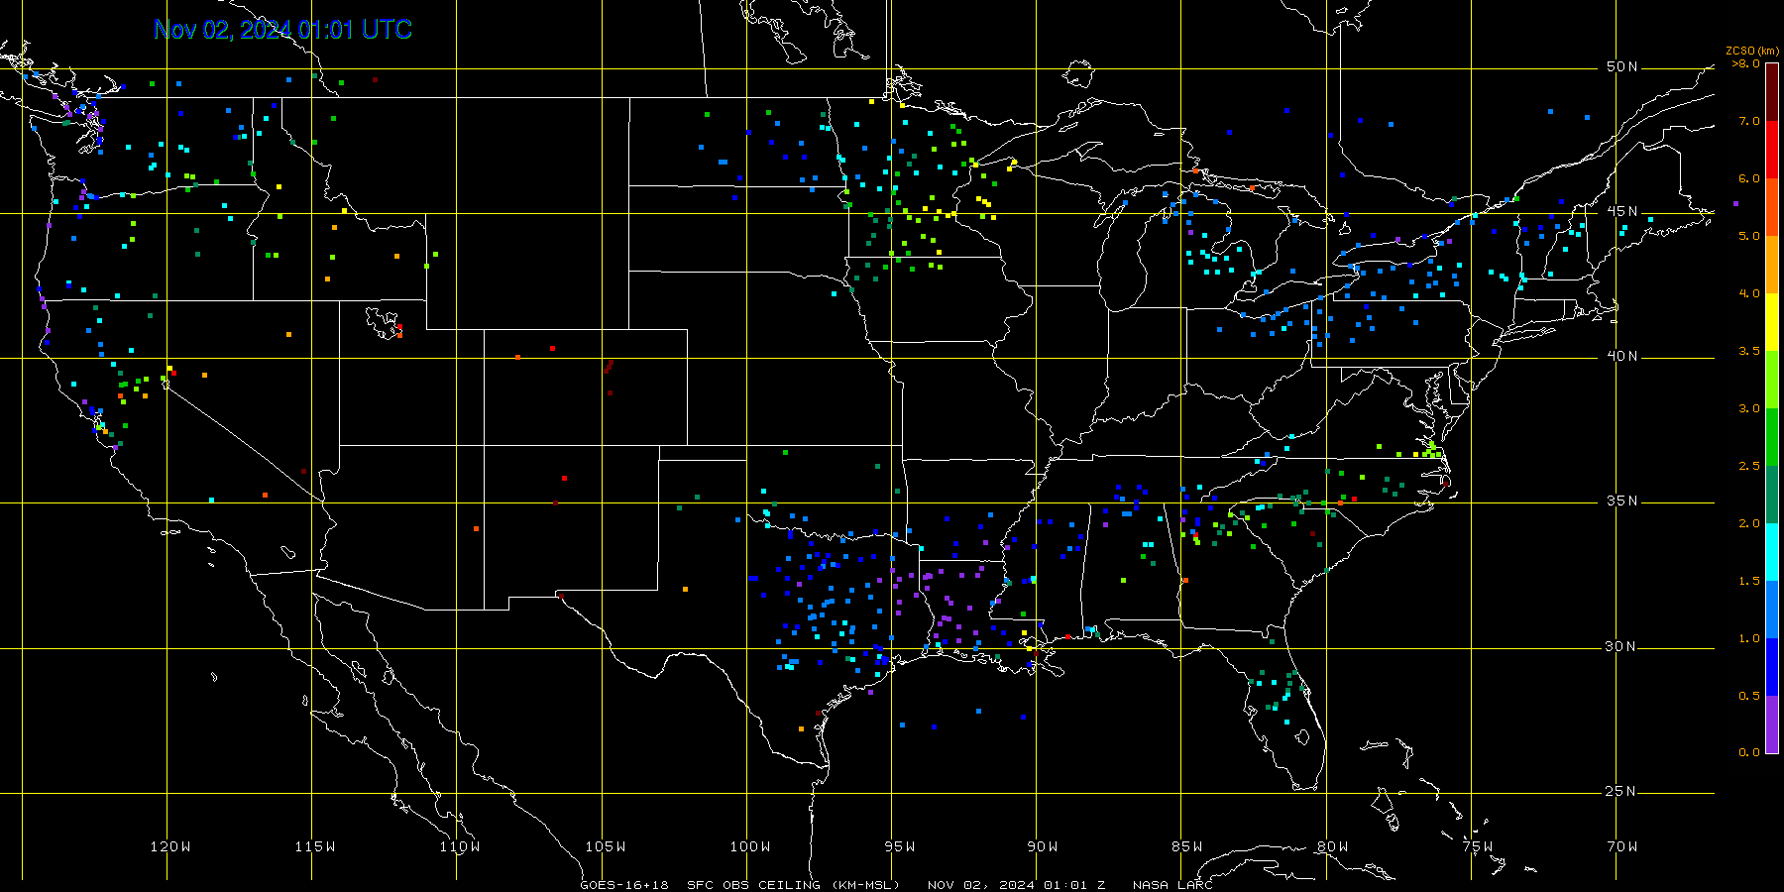Click the 110W longitude label
The image size is (1784, 892).
pos(460,847)
